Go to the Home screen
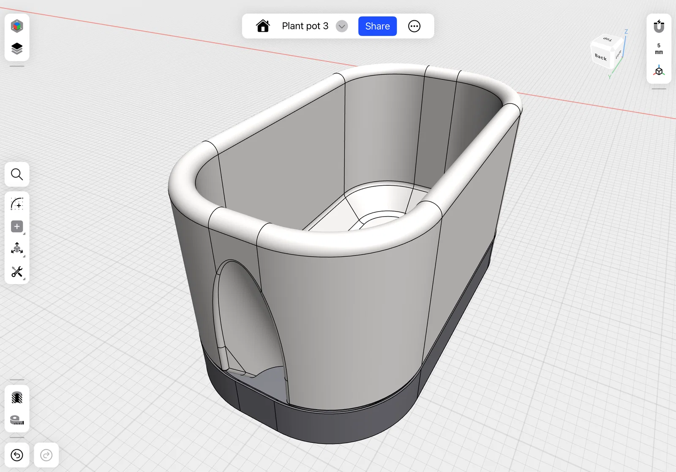676x472 pixels. pos(263,26)
